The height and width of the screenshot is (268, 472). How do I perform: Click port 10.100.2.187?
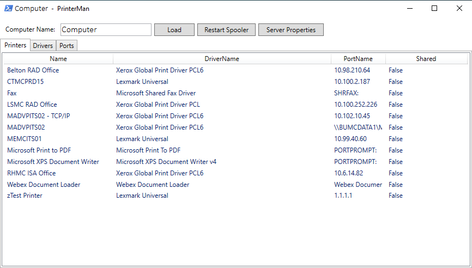(x=352, y=82)
